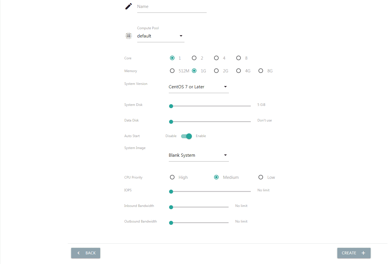Click the pencil icon beside Name
Screen dimensions: 388x264
click(x=128, y=6)
